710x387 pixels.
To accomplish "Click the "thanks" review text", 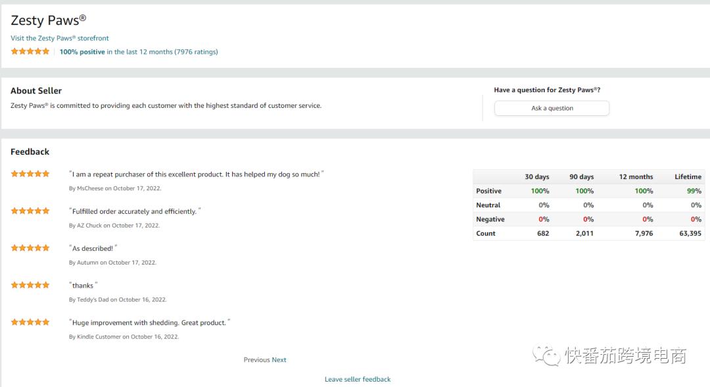I will 83,286.
